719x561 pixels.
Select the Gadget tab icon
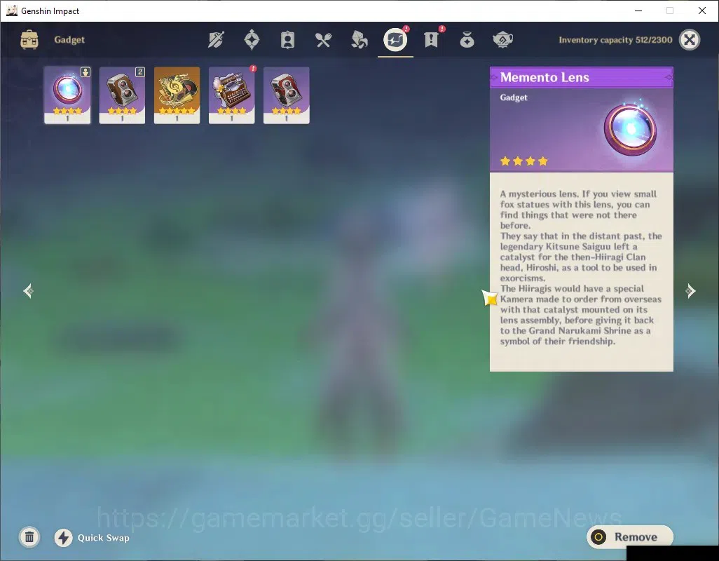pos(395,40)
